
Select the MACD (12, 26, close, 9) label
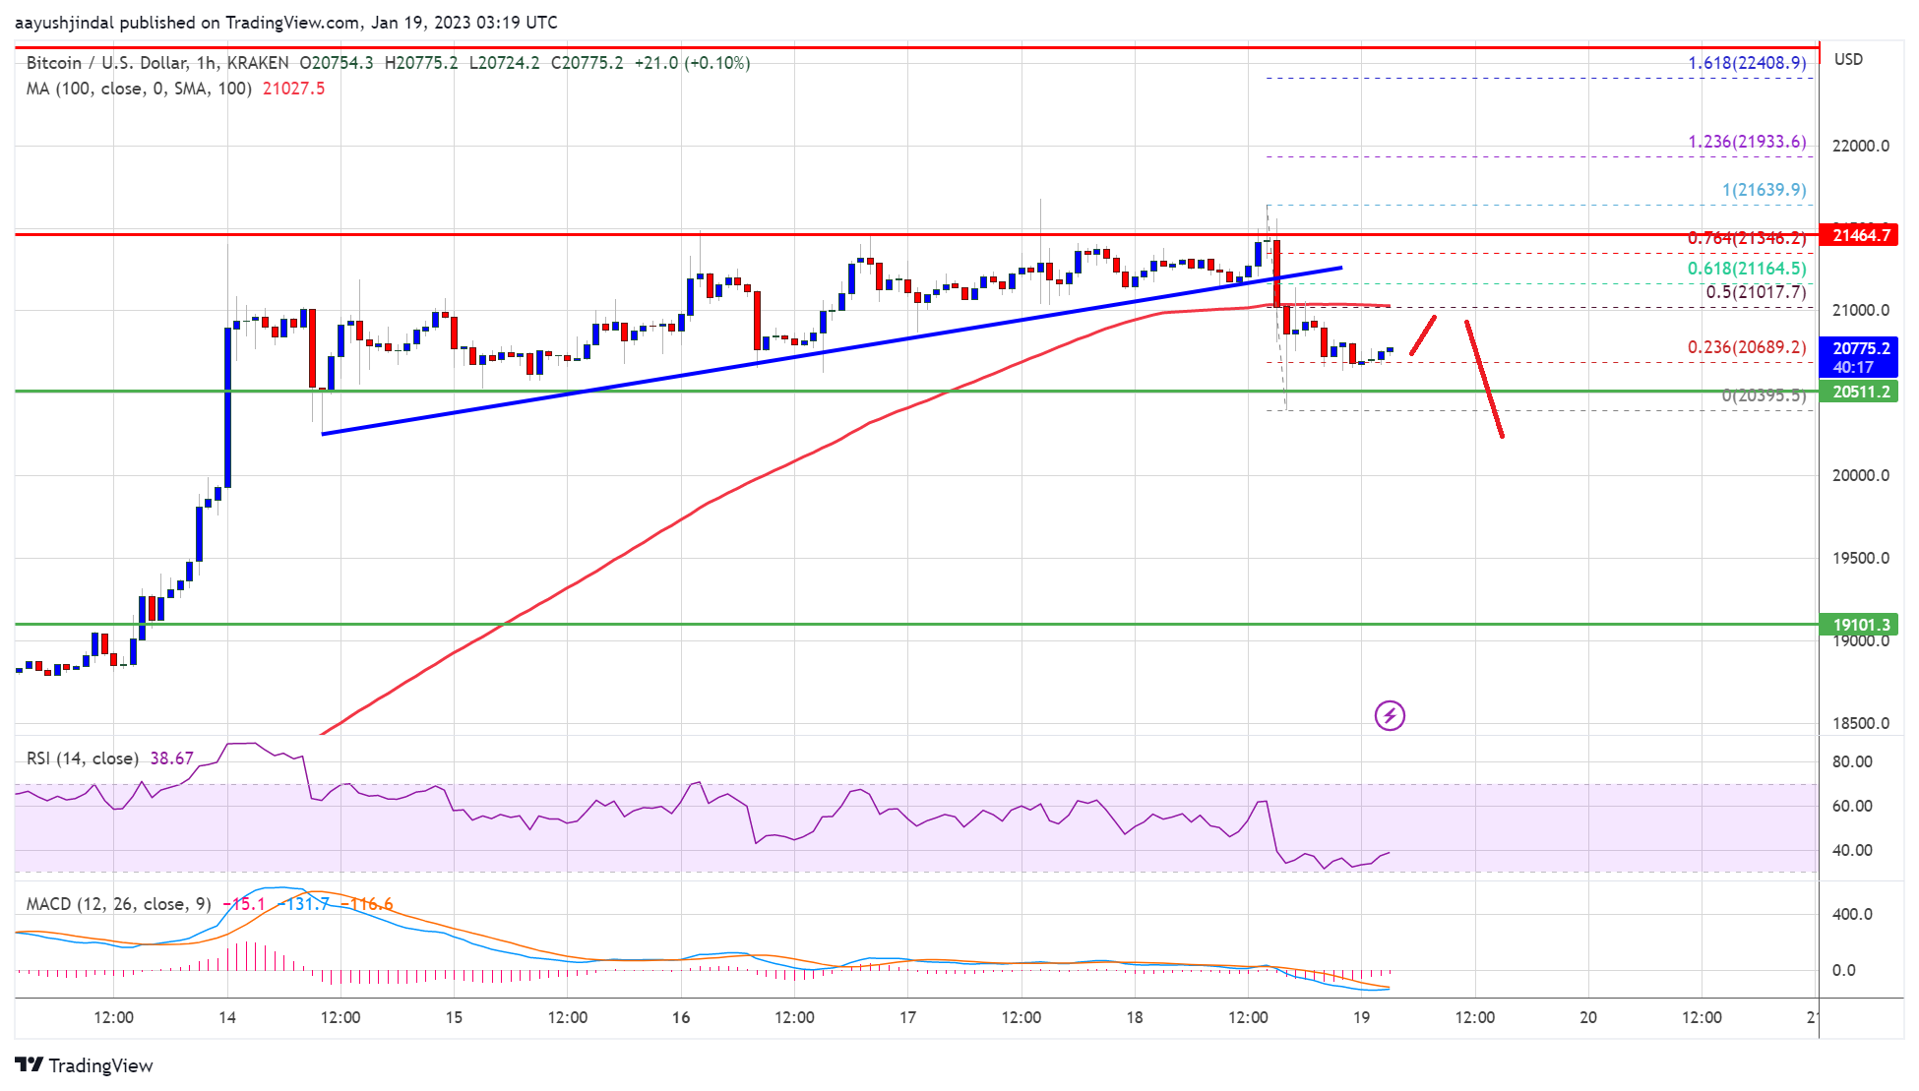point(118,904)
